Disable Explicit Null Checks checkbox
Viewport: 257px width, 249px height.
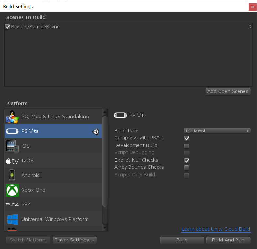pos(186,161)
